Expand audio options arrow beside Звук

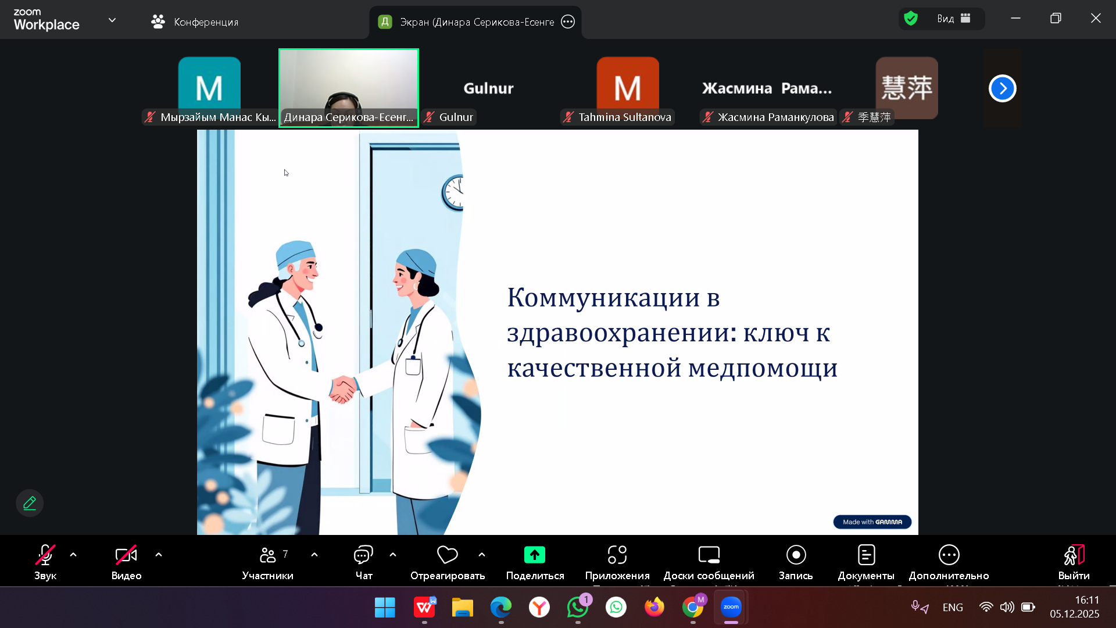coord(73,555)
